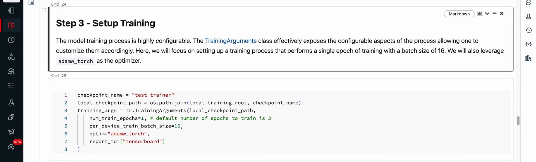
Task: Delete the markdown cell with X button
Action: coord(502,13)
